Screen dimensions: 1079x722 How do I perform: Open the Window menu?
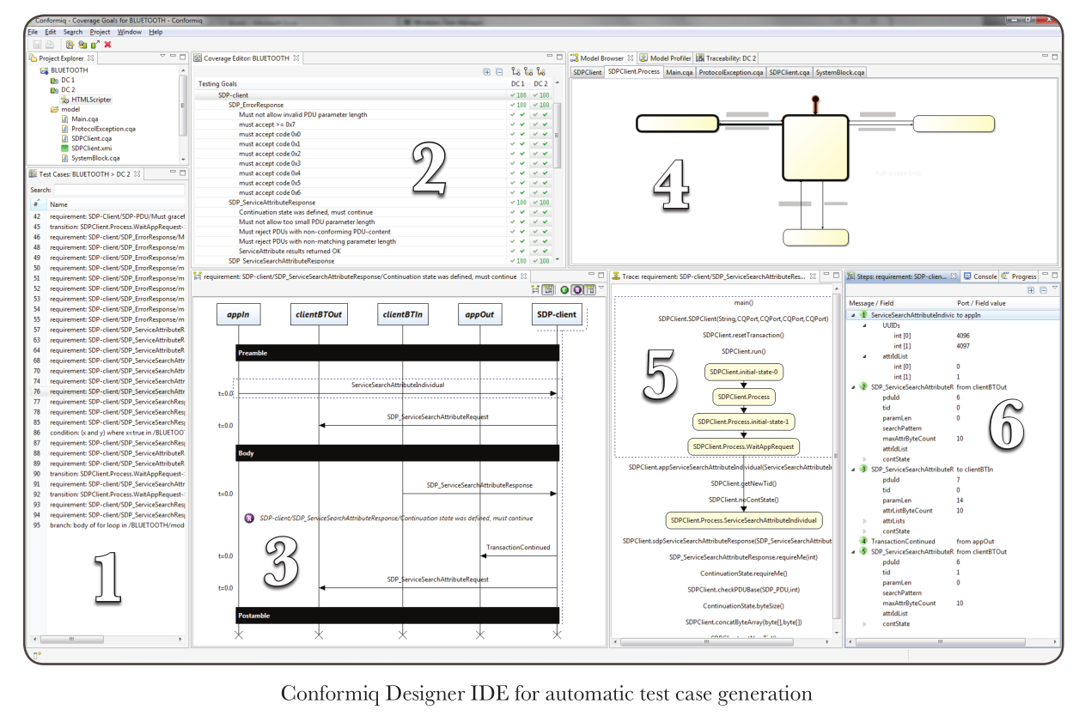[130, 32]
